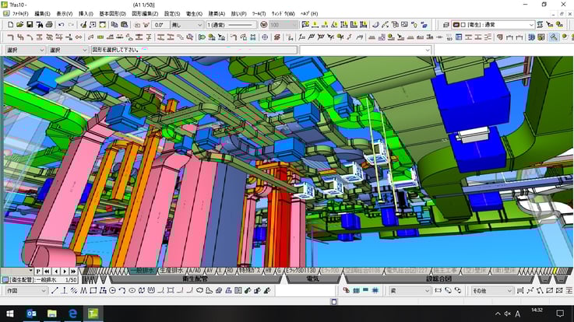Toggle the grid snap icon left of the 梁 dropdown

click(376, 291)
